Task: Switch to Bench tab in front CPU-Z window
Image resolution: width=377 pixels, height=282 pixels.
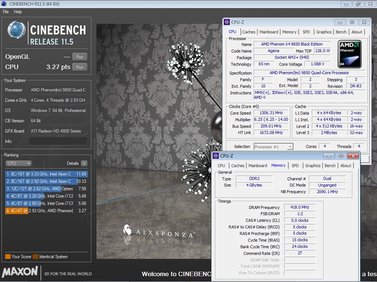Action: pos(330,166)
